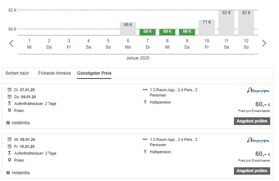279x181 pixels.
Task: Choose the 82 € bar on Saturday 11
Action: (227, 23)
